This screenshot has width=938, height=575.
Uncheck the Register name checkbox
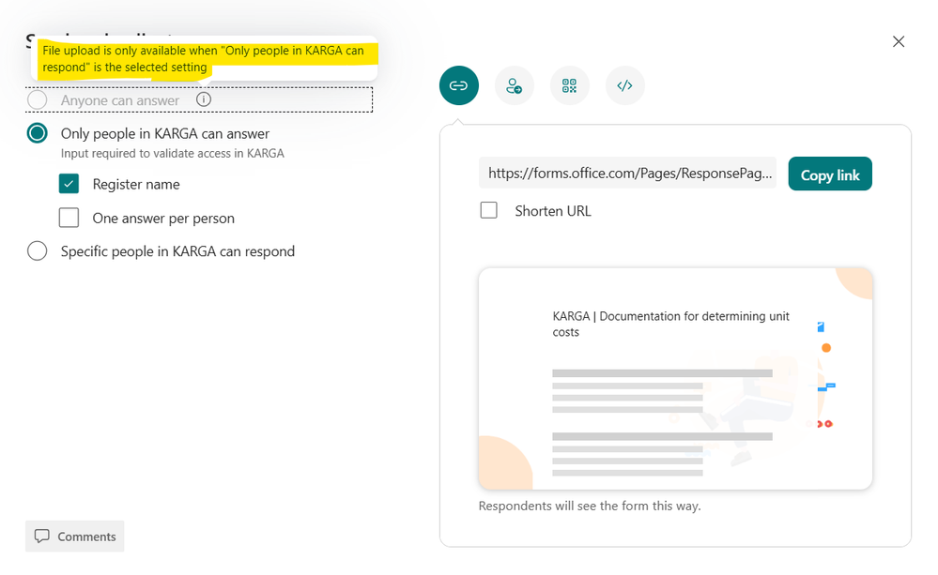point(69,184)
